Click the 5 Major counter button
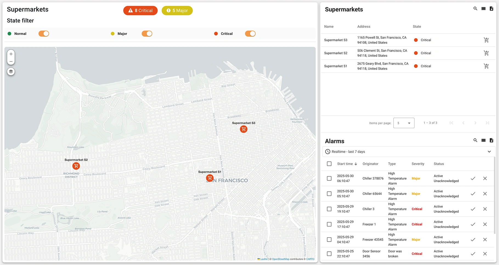499x265 pixels. tap(177, 10)
